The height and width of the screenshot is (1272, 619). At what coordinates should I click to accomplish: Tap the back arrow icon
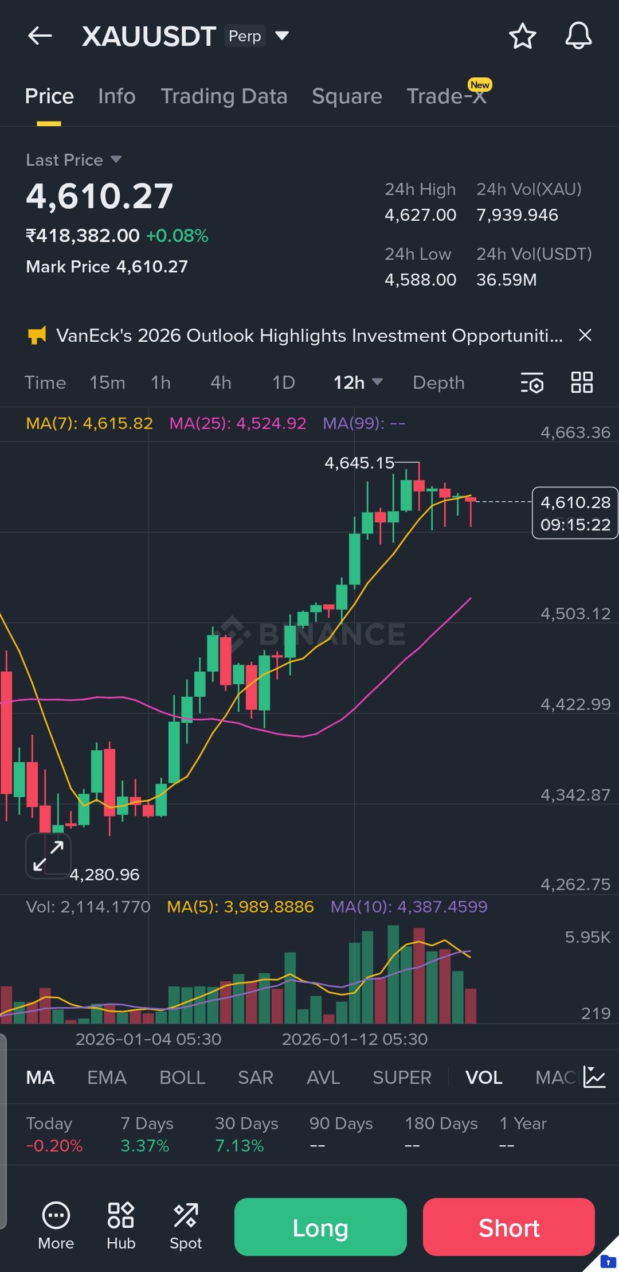(40, 36)
